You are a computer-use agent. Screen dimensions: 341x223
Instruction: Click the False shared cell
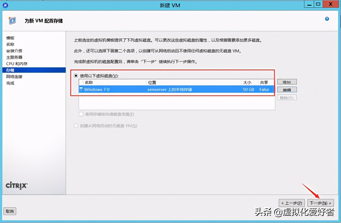[264, 89]
